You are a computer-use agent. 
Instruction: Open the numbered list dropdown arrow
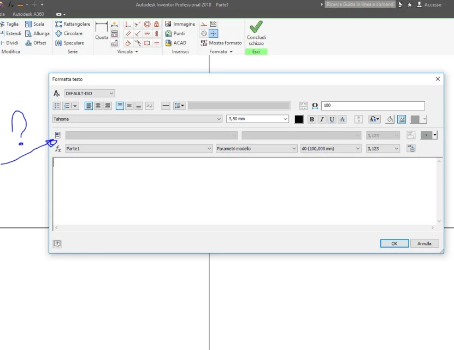[75, 106]
